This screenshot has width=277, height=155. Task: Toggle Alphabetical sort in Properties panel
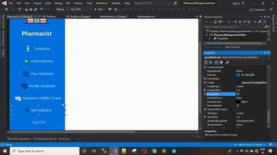[x=211, y=62]
